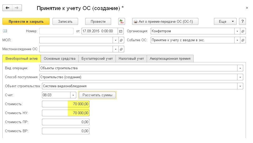Switch to the Амортизационная премия tab
Screen dimensions: 253x143
(170, 58)
